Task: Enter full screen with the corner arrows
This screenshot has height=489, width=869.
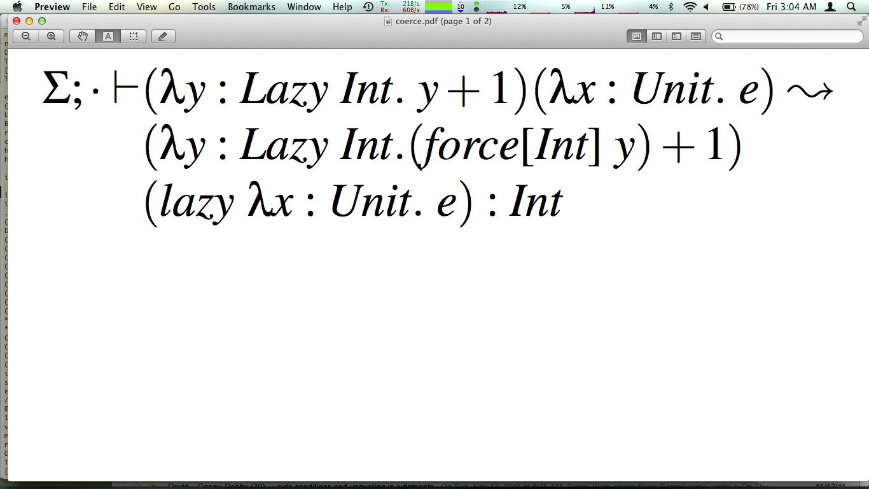Action: click(x=861, y=21)
